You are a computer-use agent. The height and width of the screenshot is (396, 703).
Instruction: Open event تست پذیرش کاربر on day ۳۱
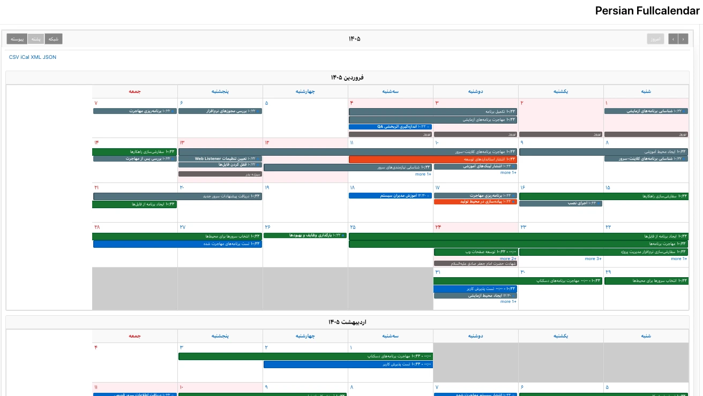[x=475, y=289]
